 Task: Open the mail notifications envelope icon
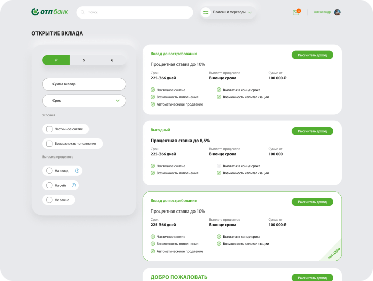click(x=296, y=12)
